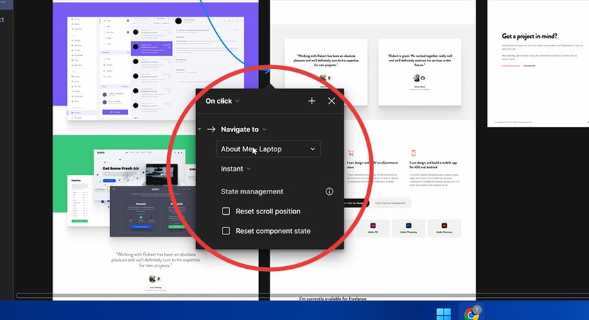Enable Reset component state checkbox
The height and width of the screenshot is (320, 589).
[x=226, y=232]
